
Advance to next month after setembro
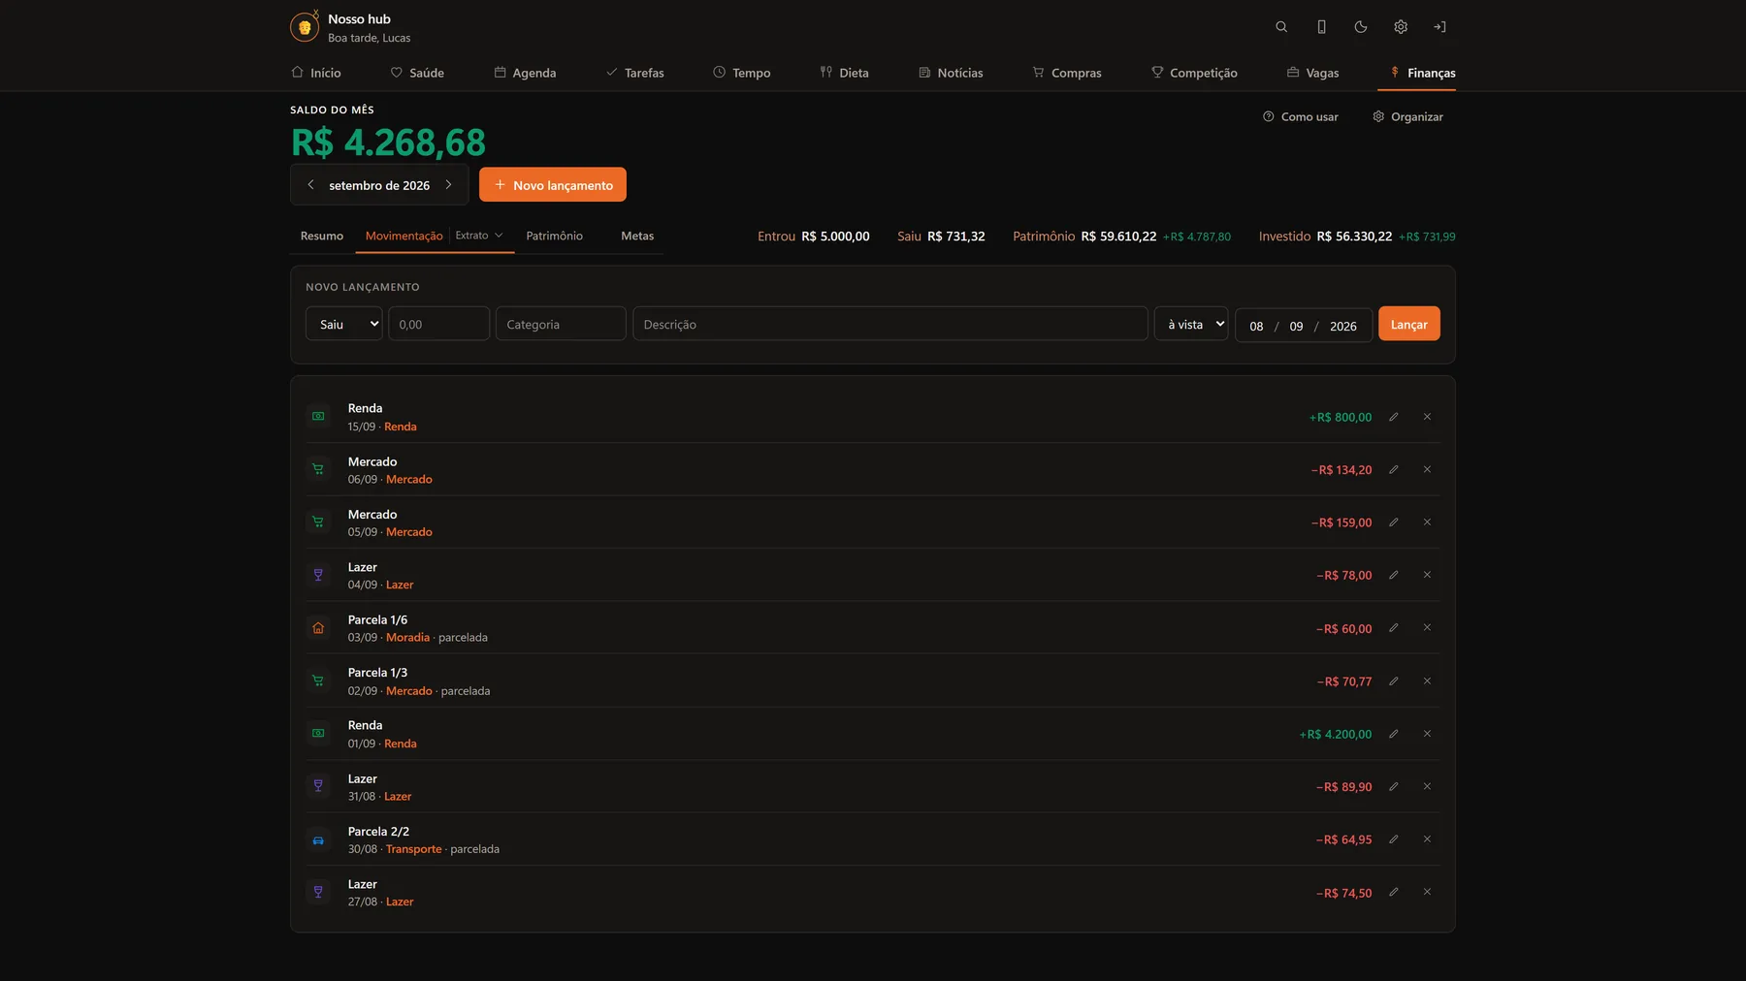tap(448, 184)
